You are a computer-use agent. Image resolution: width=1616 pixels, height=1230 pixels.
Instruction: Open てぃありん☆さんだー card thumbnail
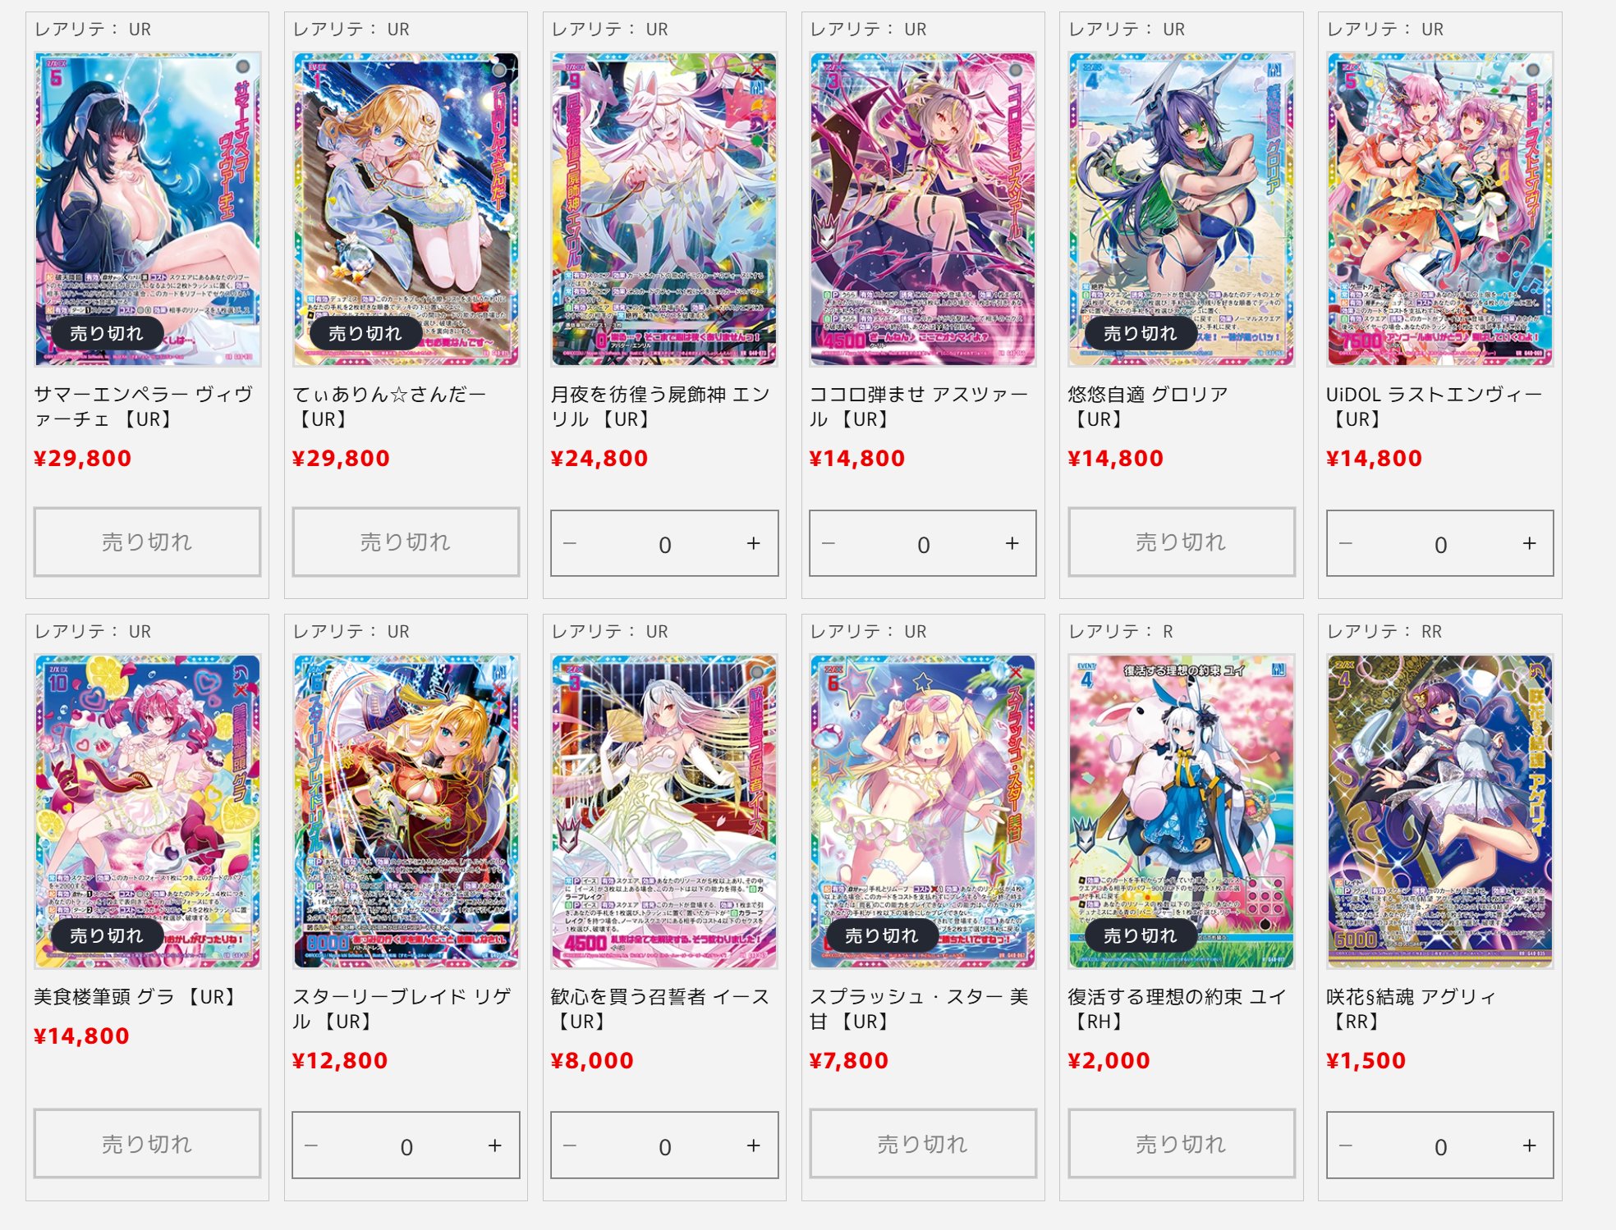pos(406,209)
